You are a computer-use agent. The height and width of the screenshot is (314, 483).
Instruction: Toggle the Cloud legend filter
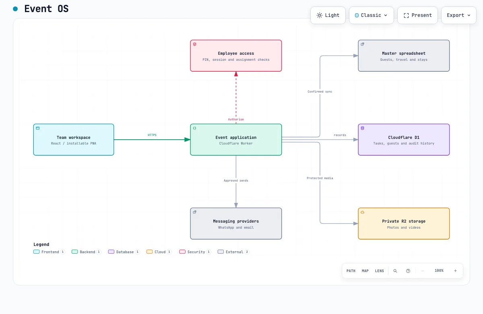coord(159,252)
